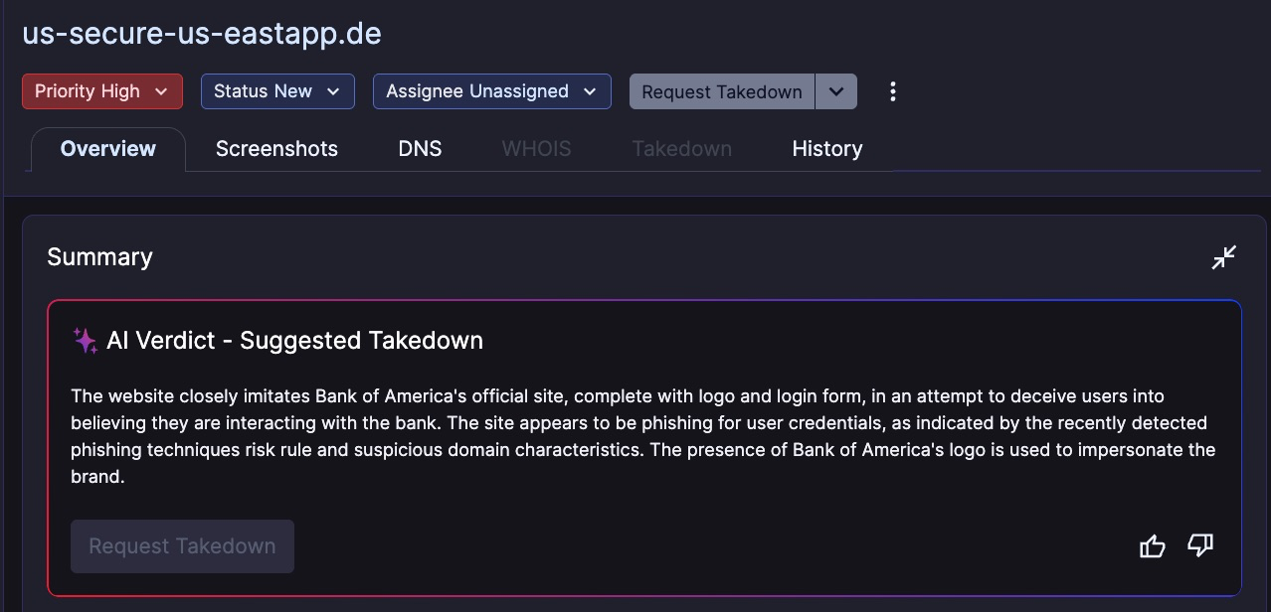Screen dimensions: 1271x612
Task: Switch to the Screenshots tab
Action: [x=276, y=149]
